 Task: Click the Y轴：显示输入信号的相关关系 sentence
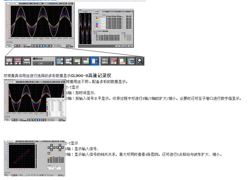click(x=144, y=155)
